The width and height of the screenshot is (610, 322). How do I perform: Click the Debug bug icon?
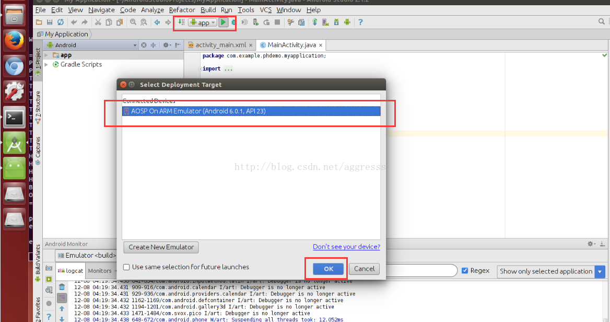click(233, 22)
